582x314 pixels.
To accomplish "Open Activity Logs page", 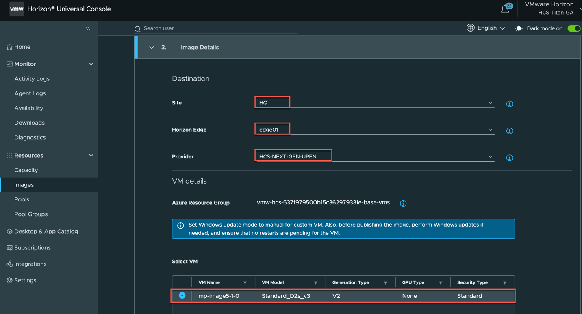I will coord(32,79).
